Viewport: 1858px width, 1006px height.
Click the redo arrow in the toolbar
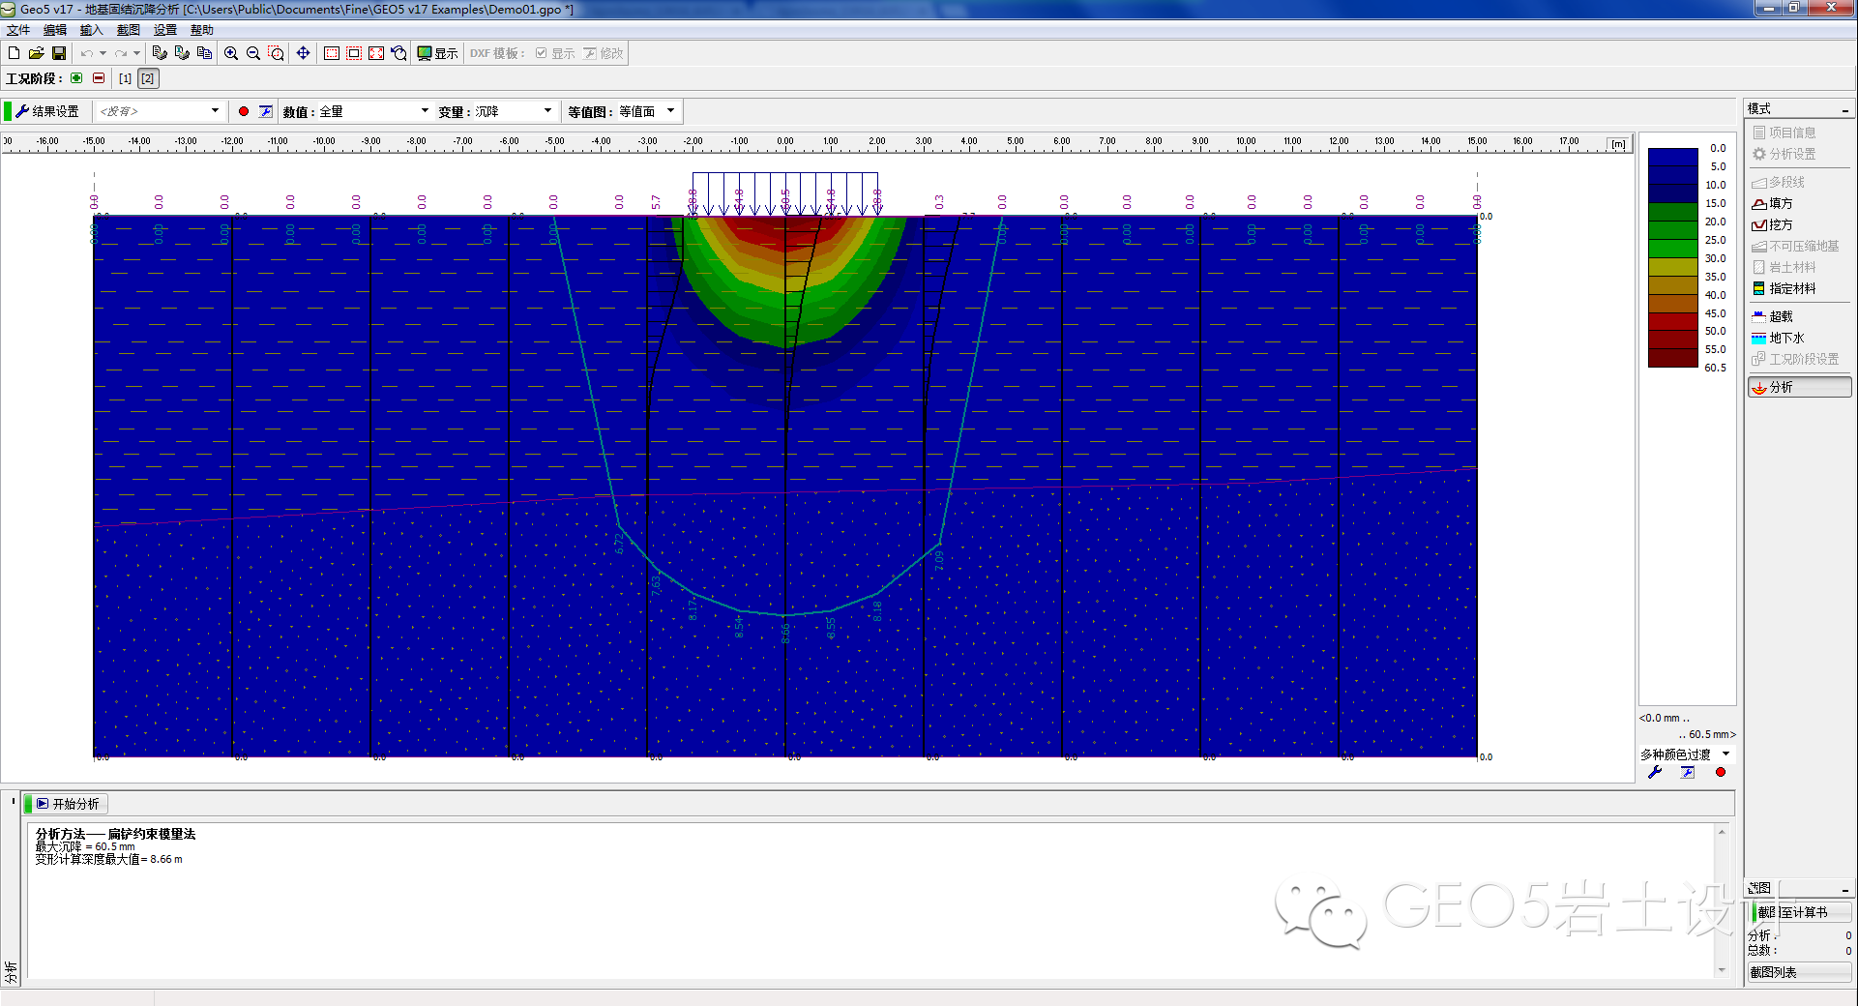click(x=121, y=53)
